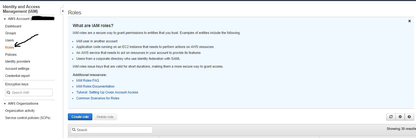Viewport: 416px width, 138px height.
Task: Click the magnifier icon in Search IAM
Action: [x=8, y=93]
